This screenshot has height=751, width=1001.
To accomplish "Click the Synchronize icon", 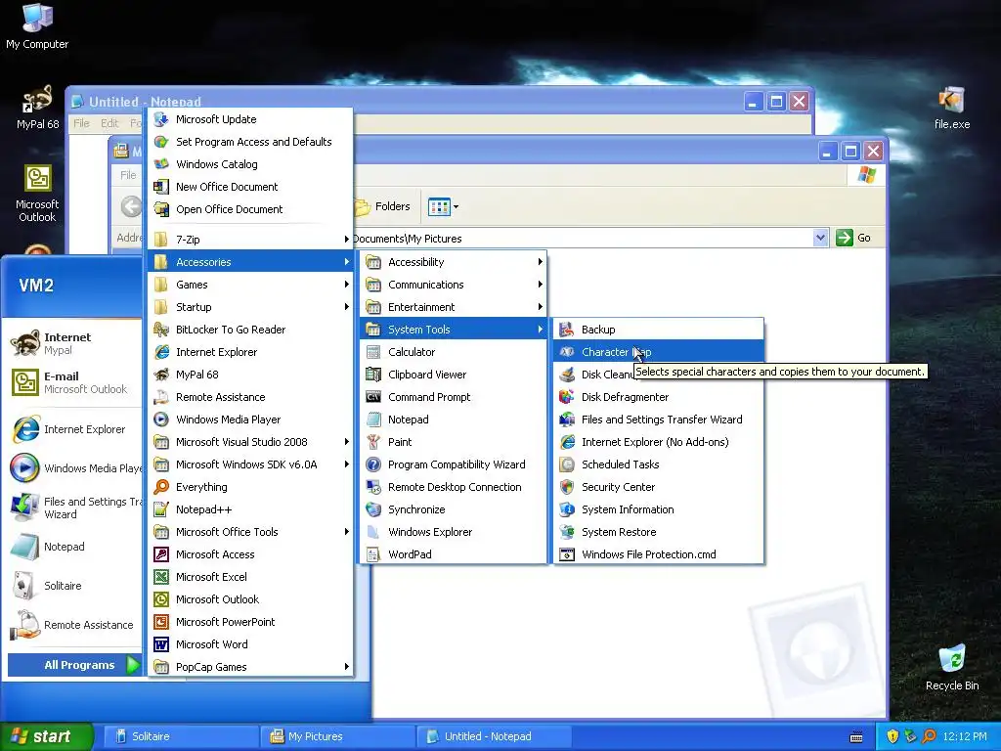I will pos(373,509).
